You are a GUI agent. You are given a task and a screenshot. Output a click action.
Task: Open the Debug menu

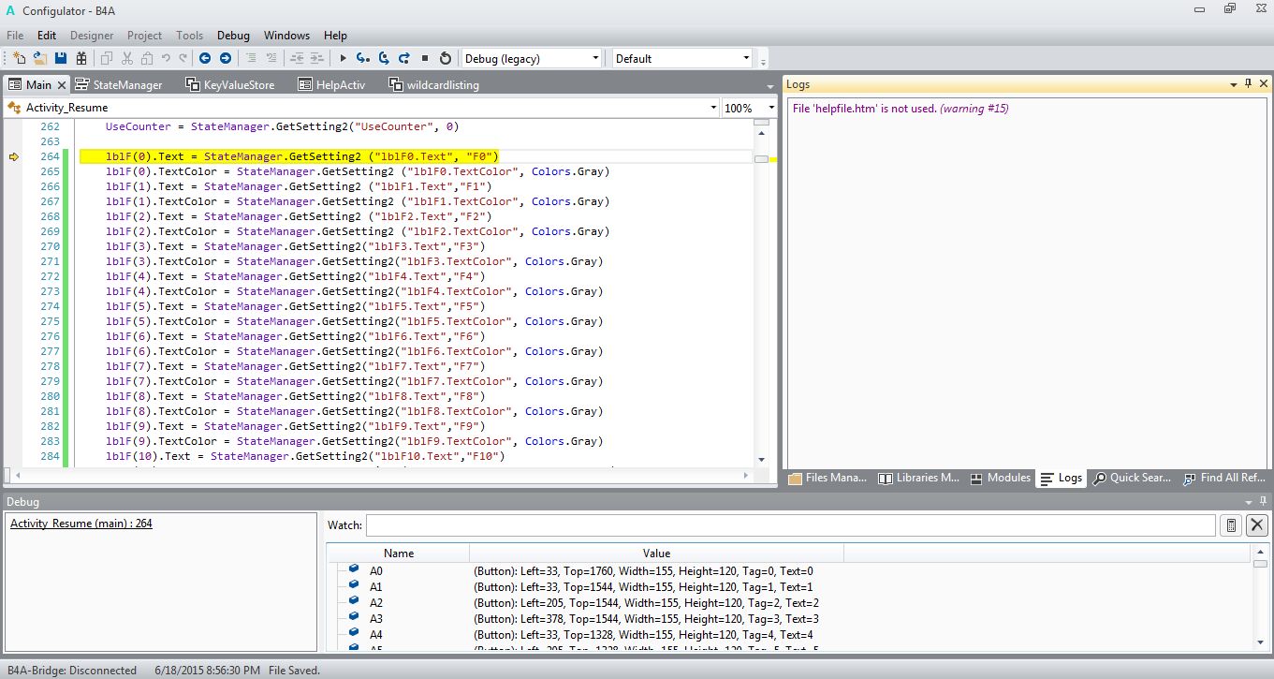233,36
